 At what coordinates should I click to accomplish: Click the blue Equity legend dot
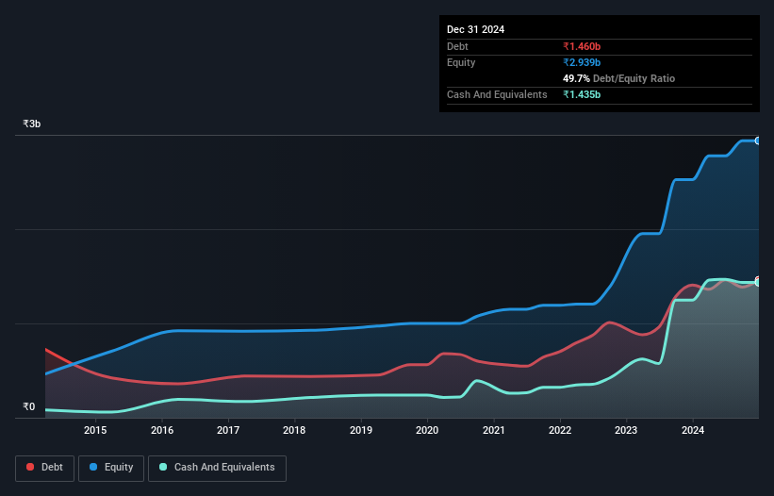pos(93,467)
